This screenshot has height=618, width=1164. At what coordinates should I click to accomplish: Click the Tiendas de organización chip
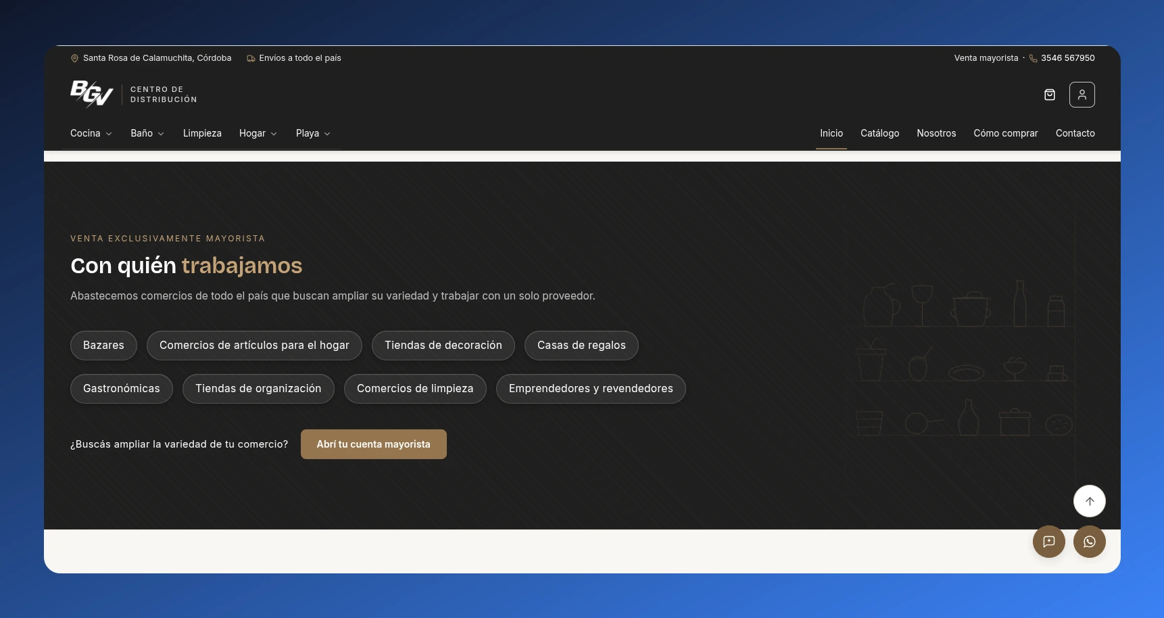point(258,389)
